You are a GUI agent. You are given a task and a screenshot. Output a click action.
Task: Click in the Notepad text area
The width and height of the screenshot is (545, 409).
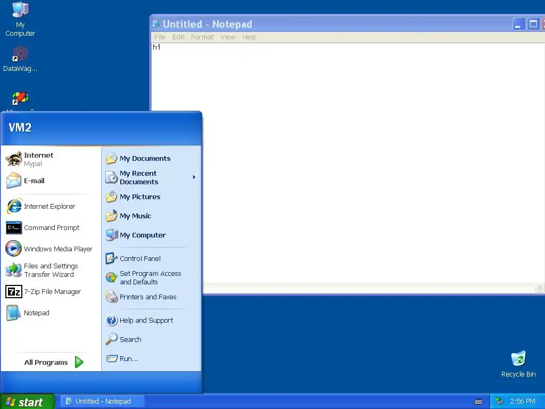point(348,163)
